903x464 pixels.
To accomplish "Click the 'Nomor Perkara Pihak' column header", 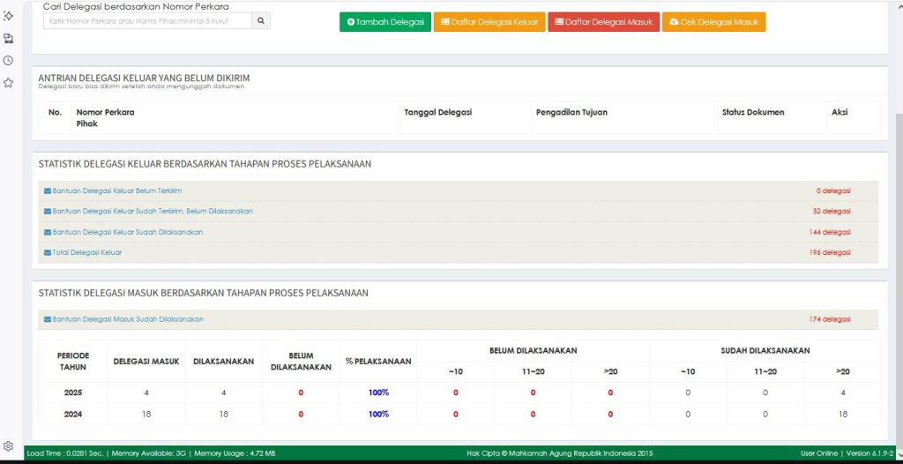I will point(106,118).
